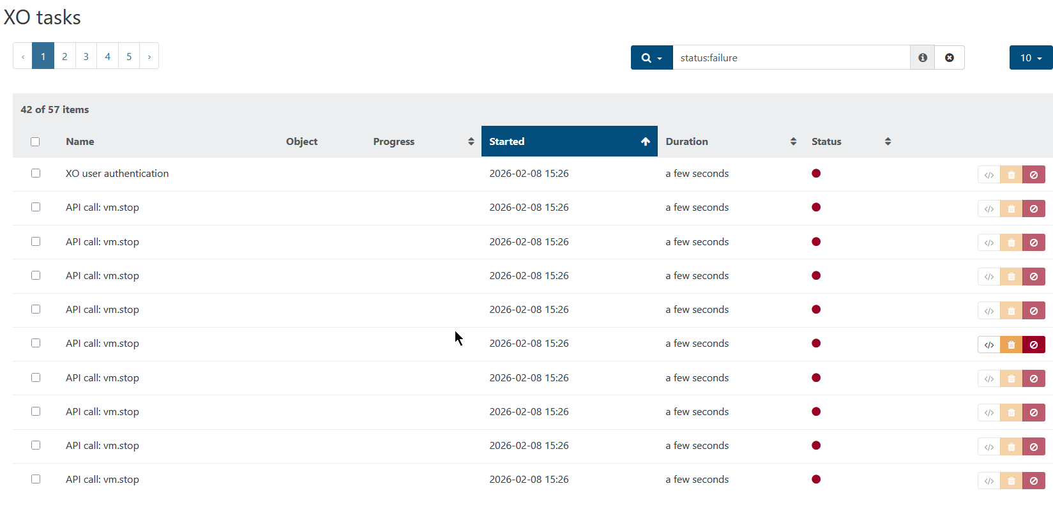Open the search filter magnifier dropdown
Viewport: 1053px width, 509px height.
pyautogui.click(x=651, y=57)
